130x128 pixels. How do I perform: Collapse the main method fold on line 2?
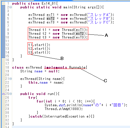(11, 7)
